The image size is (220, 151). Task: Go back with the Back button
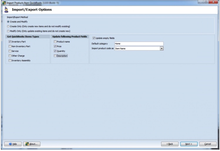tap(170, 144)
